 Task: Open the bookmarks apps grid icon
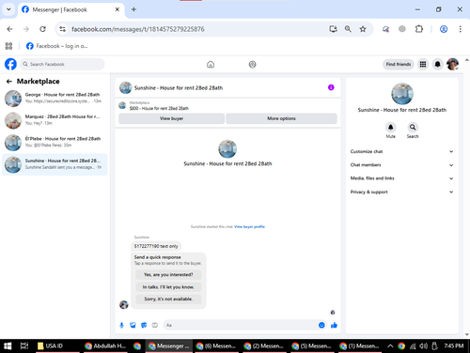pos(8,46)
